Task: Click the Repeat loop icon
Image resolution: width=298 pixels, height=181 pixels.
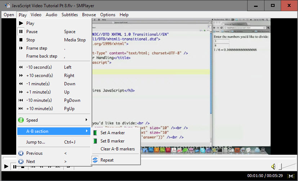Action: [x=95, y=160]
